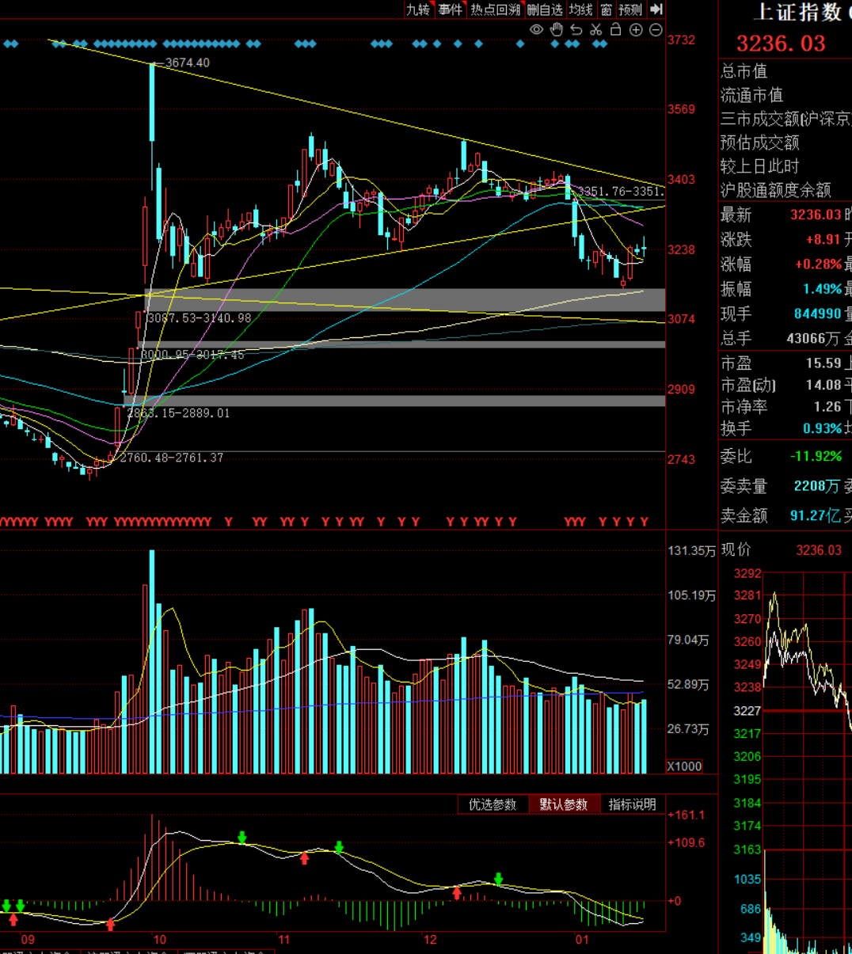
Task: Click the 3674.40 peak price label
Action: point(188,63)
